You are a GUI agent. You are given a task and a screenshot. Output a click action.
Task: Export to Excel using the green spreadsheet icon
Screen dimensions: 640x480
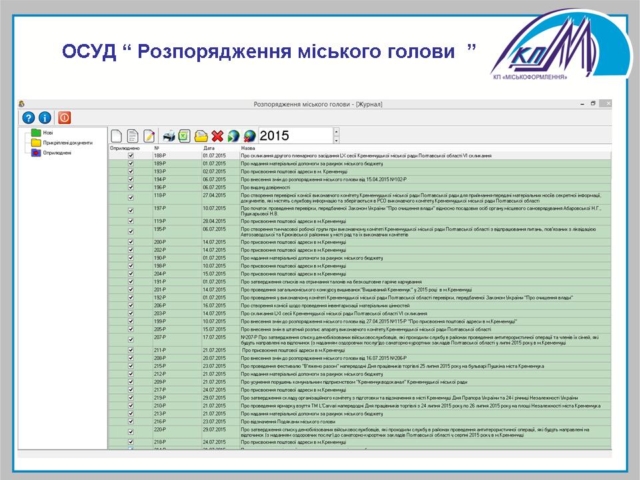coord(185,135)
